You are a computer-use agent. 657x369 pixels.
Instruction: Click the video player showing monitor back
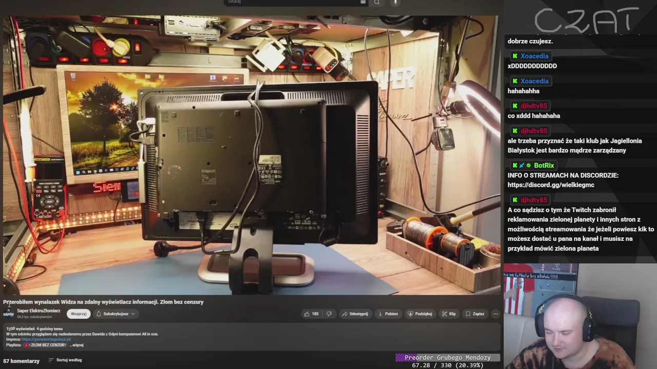coord(250,155)
